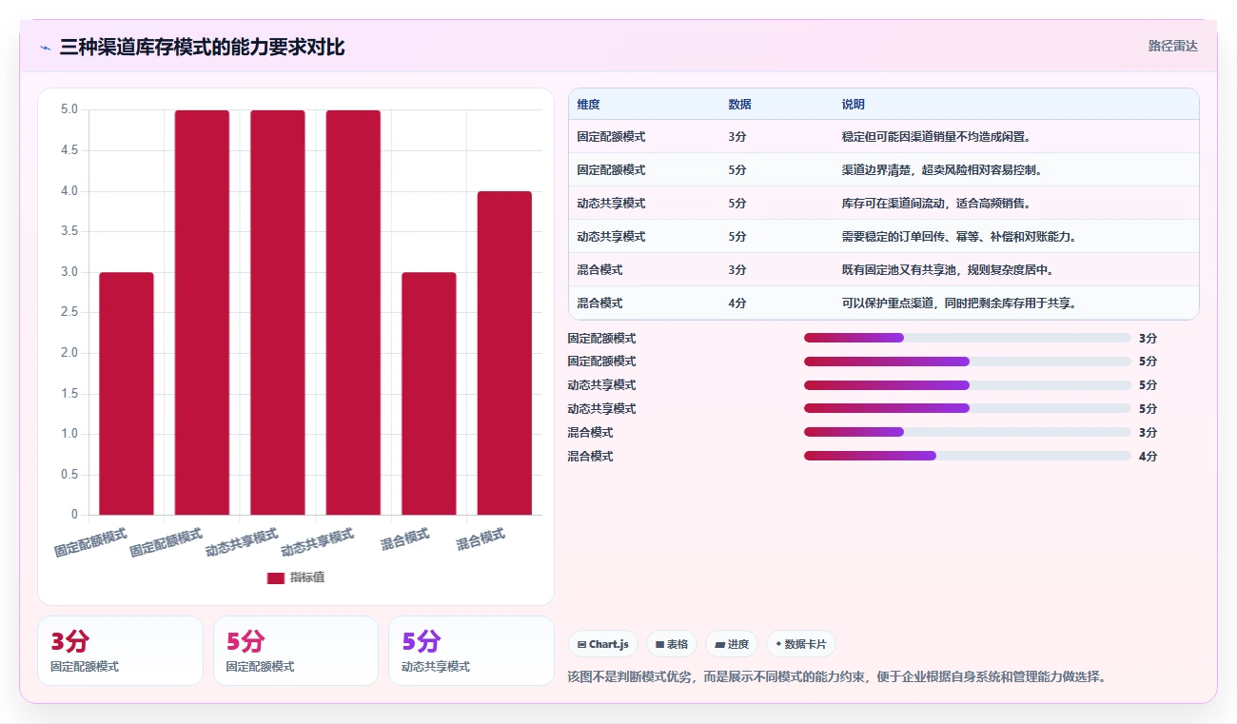1237x724 pixels.
Task: Toggle the 指标值 legend color swatch
Action: pos(275,577)
